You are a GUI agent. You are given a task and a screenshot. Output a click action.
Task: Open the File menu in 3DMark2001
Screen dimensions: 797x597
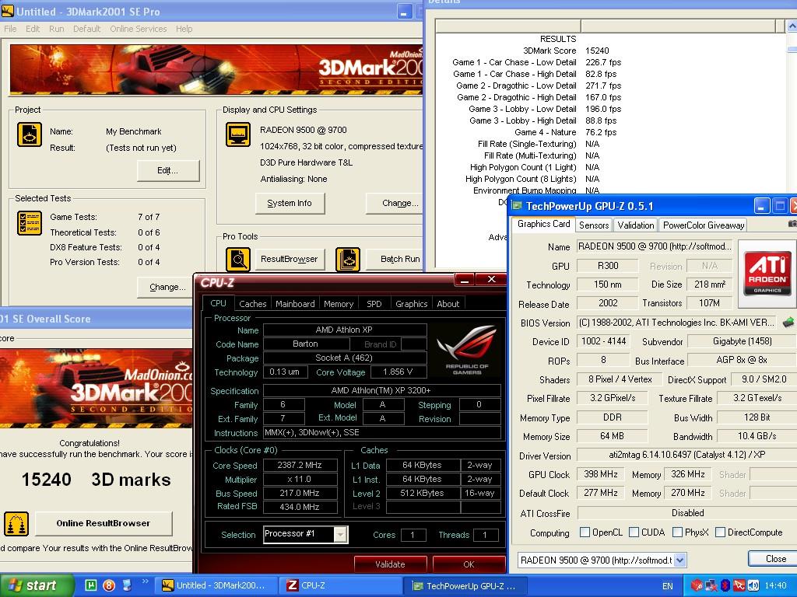click(10, 29)
